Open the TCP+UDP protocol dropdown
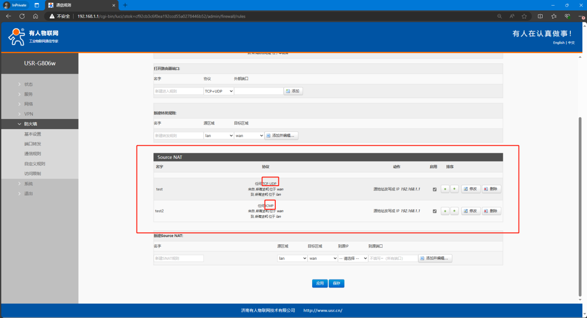587x318 pixels. pos(219,91)
